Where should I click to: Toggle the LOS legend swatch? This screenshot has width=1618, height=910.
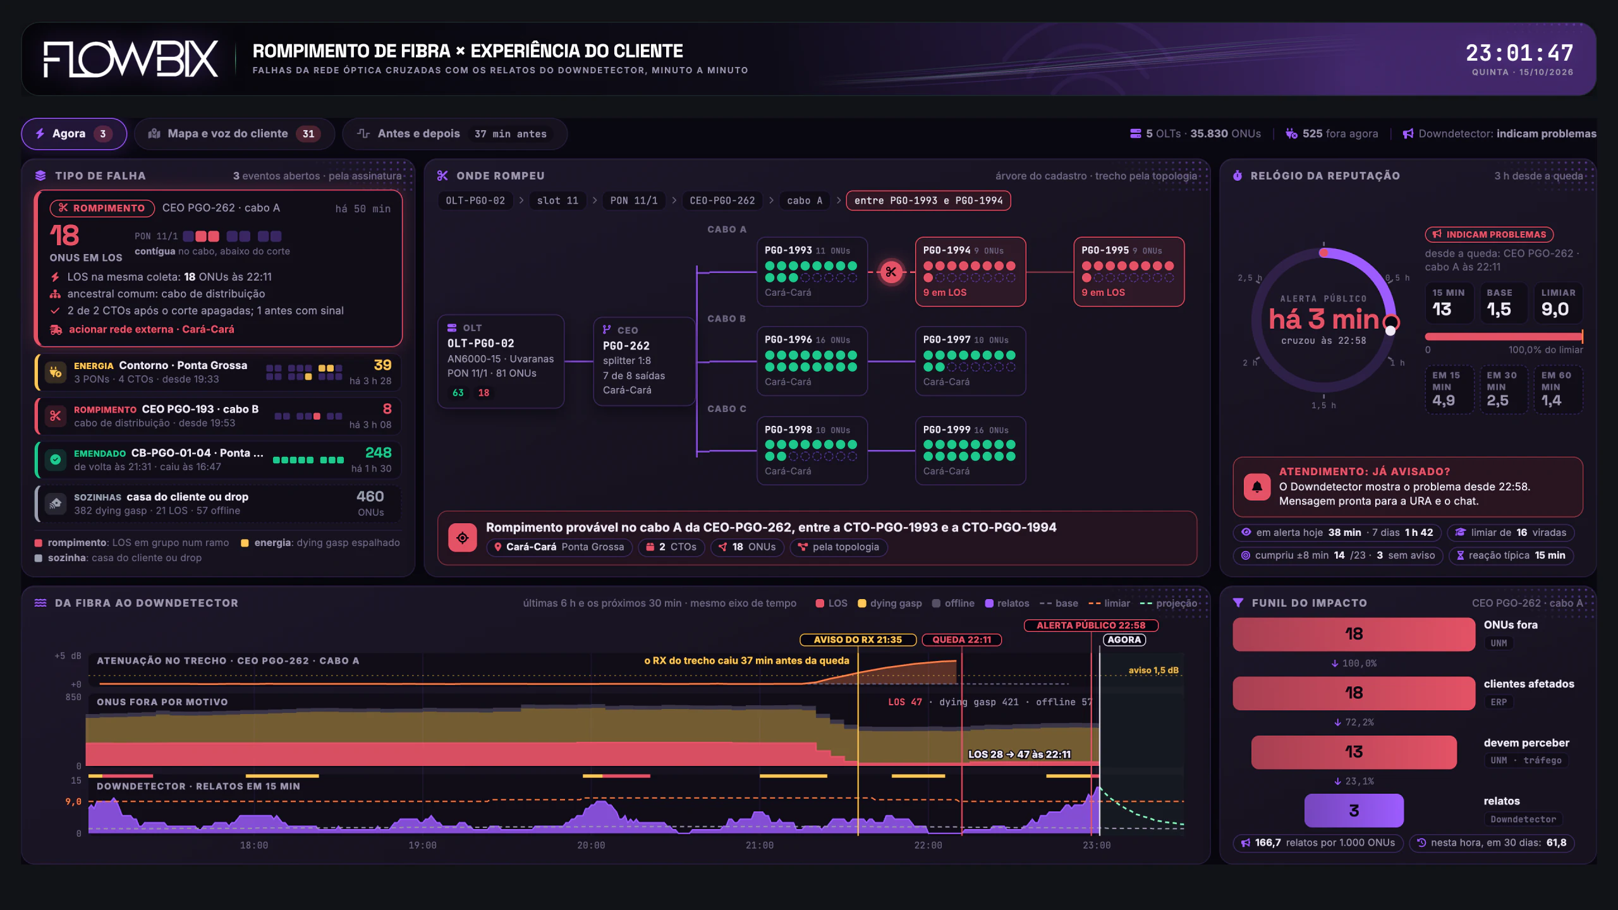pos(820,604)
